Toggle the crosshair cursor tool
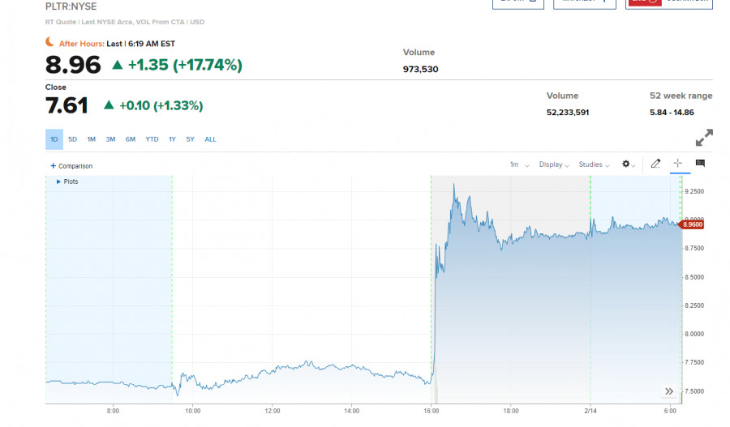The image size is (730, 427). point(678,164)
